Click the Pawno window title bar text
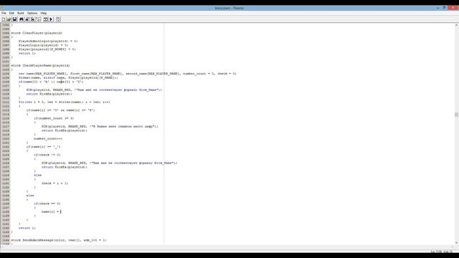This screenshot has height=258, width=459. pyautogui.click(x=229, y=8)
